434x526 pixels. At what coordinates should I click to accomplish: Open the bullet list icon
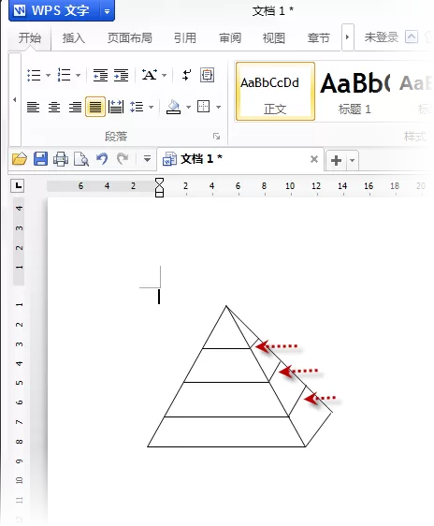pos(34,75)
